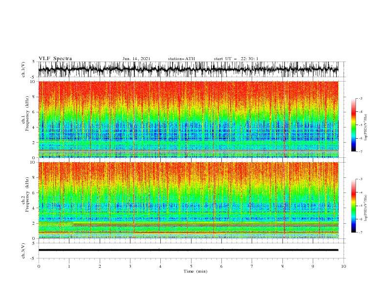Click time axis tick label "5"

pyautogui.click(x=191, y=266)
